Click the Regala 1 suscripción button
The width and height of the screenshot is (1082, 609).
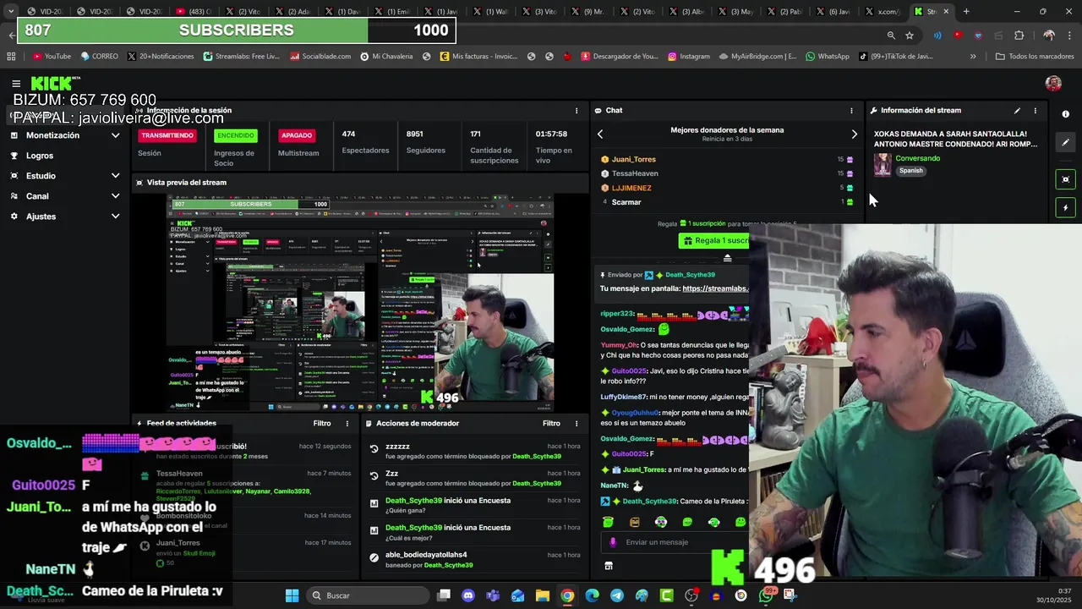tap(714, 240)
